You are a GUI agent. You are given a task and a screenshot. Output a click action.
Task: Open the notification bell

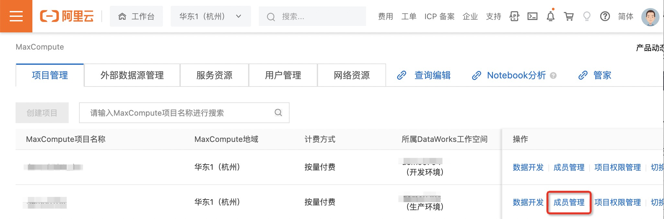pos(551,16)
